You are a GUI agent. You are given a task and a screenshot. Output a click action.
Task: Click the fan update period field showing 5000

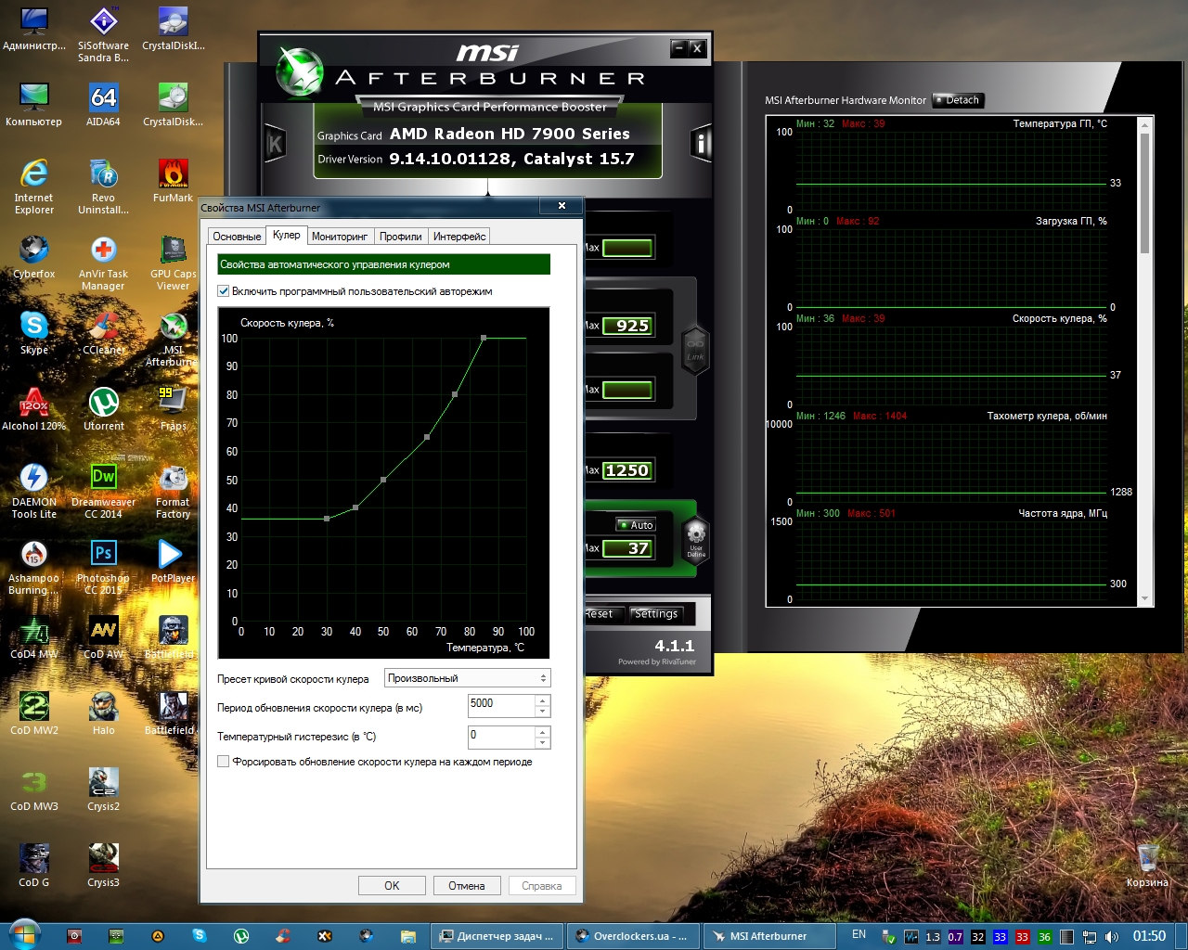pyautogui.click(x=501, y=706)
